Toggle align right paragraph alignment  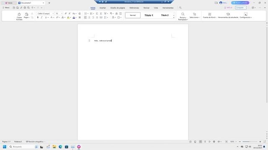coord(93,17)
